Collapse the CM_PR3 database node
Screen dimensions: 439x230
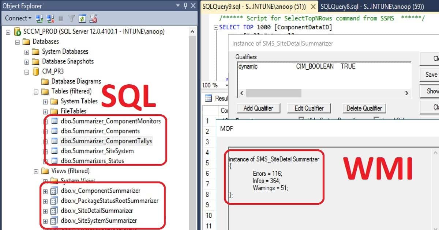click(x=27, y=72)
